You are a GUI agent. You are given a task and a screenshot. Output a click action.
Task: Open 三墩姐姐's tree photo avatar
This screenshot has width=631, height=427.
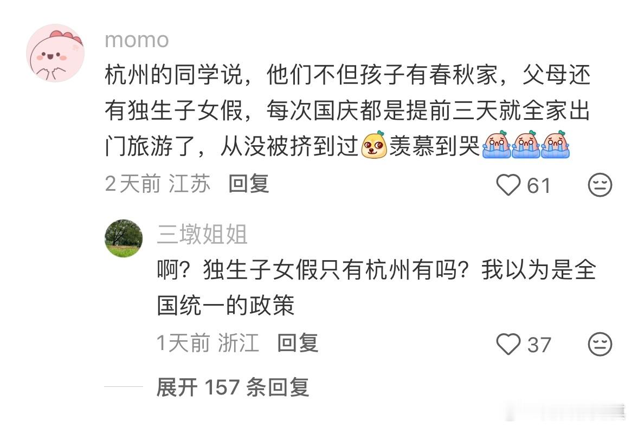tap(124, 238)
